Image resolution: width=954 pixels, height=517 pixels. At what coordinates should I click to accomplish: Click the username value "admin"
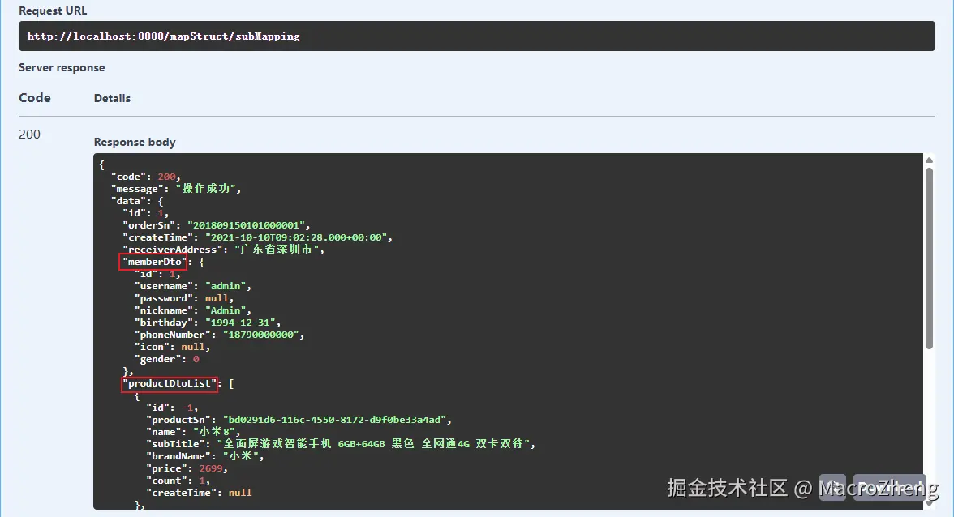point(226,286)
